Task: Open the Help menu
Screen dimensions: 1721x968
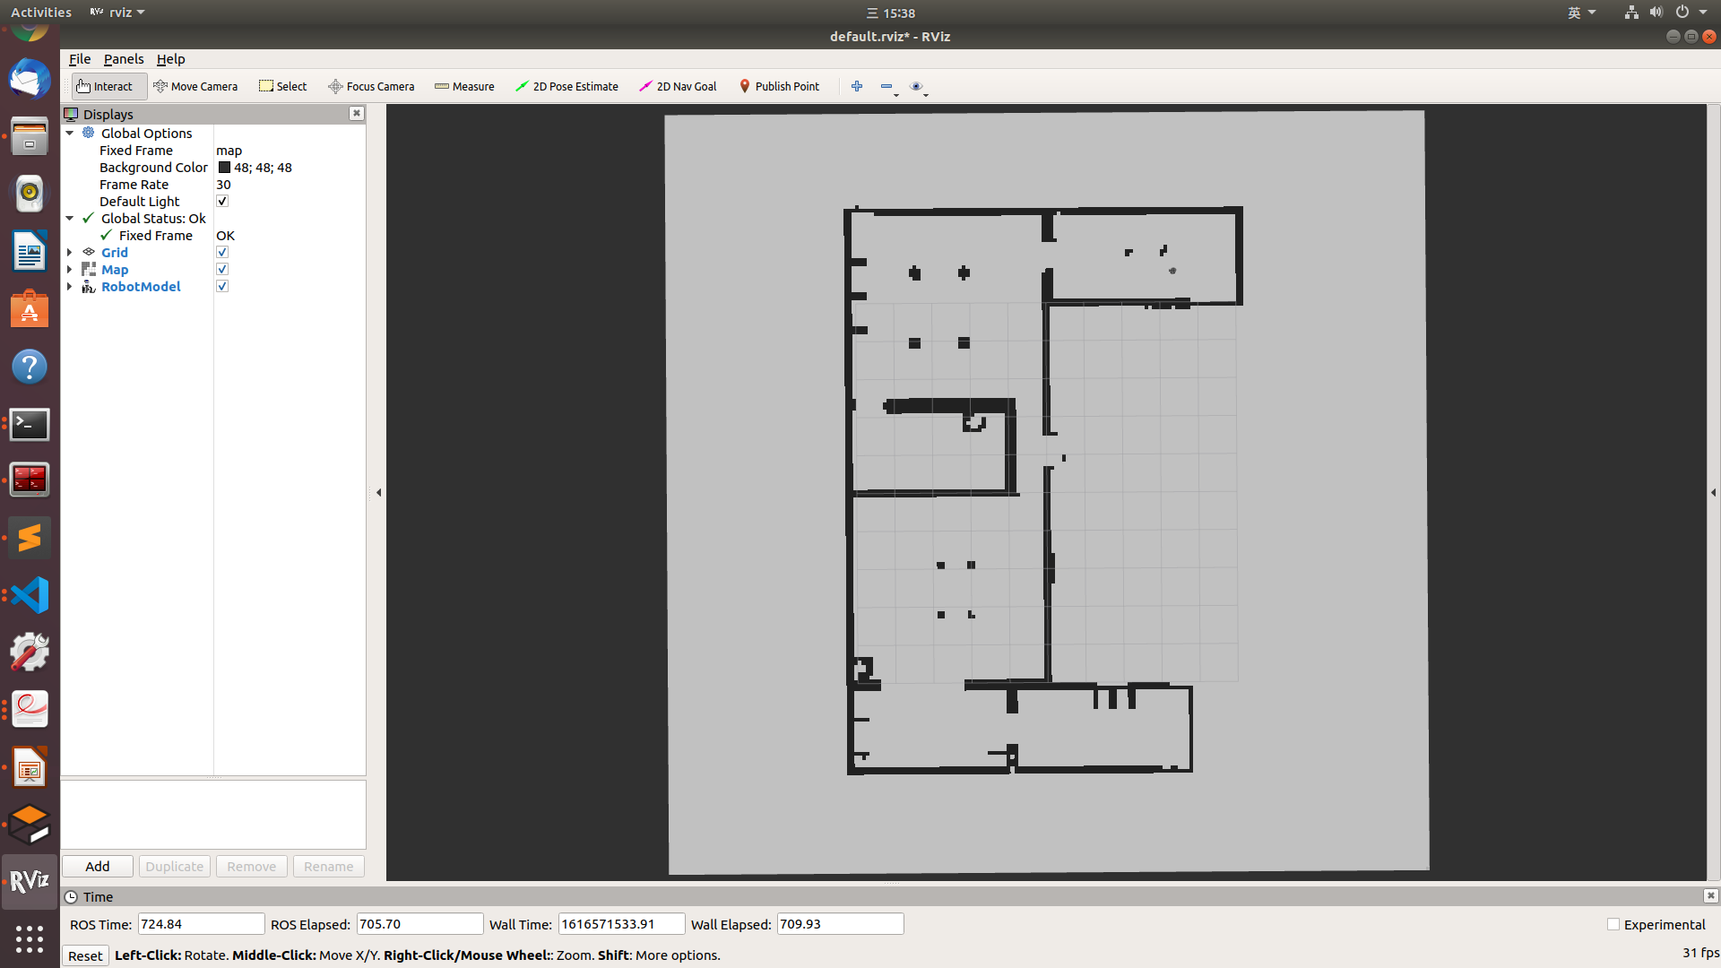Action: click(x=170, y=59)
